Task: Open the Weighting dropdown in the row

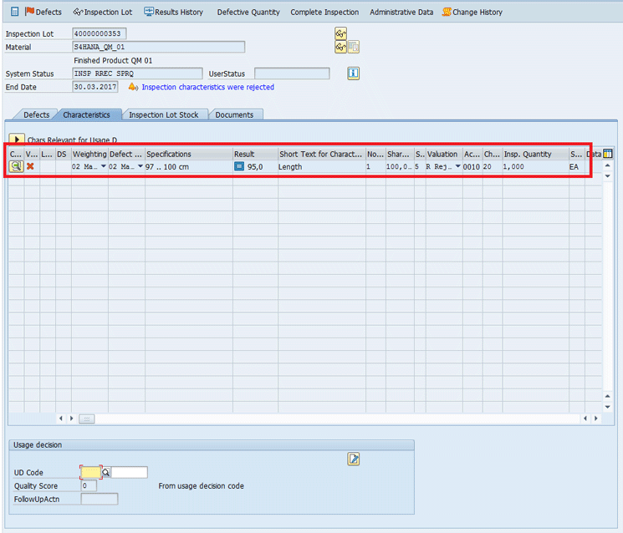Action: [104, 167]
